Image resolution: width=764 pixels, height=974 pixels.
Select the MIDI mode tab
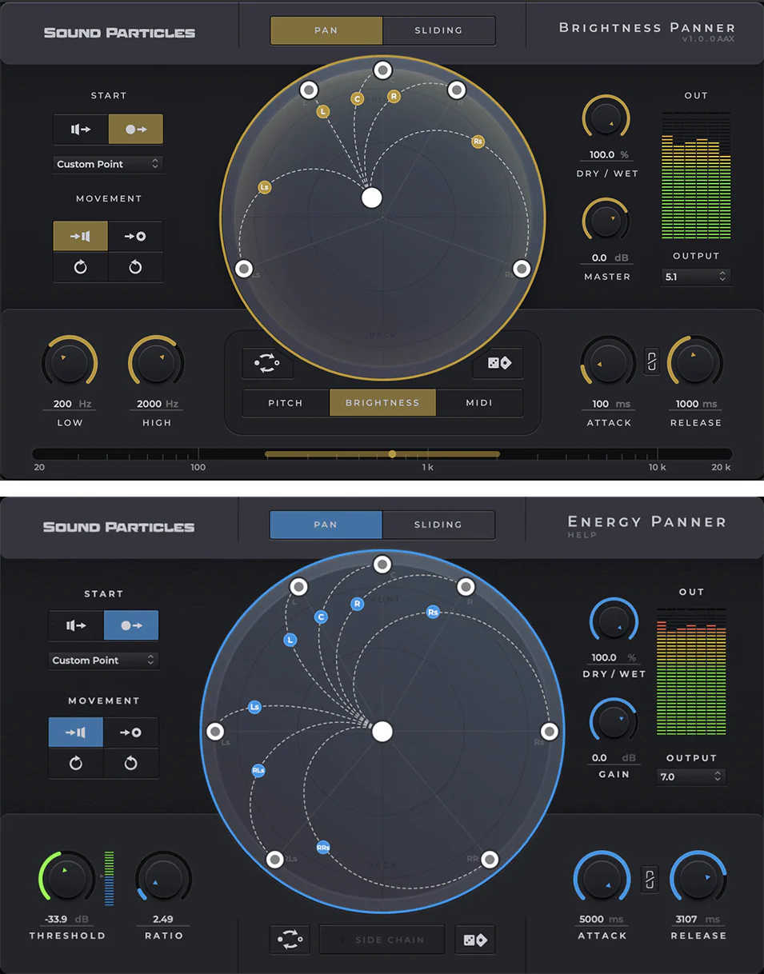tap(480, 403)
